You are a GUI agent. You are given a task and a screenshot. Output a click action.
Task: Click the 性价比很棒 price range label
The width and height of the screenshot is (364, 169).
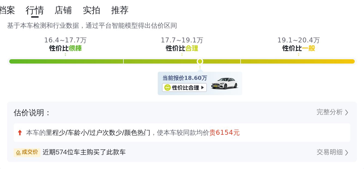click(65, 48)
